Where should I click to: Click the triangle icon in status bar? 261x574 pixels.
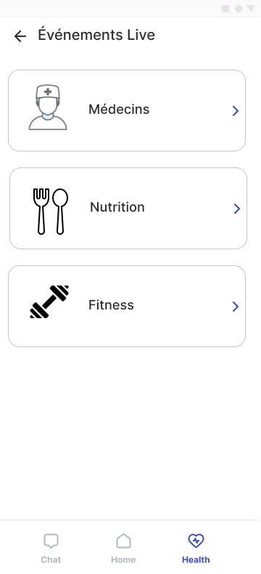[251, 9]
